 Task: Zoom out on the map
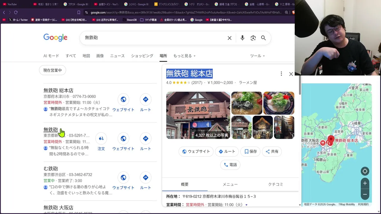coord(365,194)
